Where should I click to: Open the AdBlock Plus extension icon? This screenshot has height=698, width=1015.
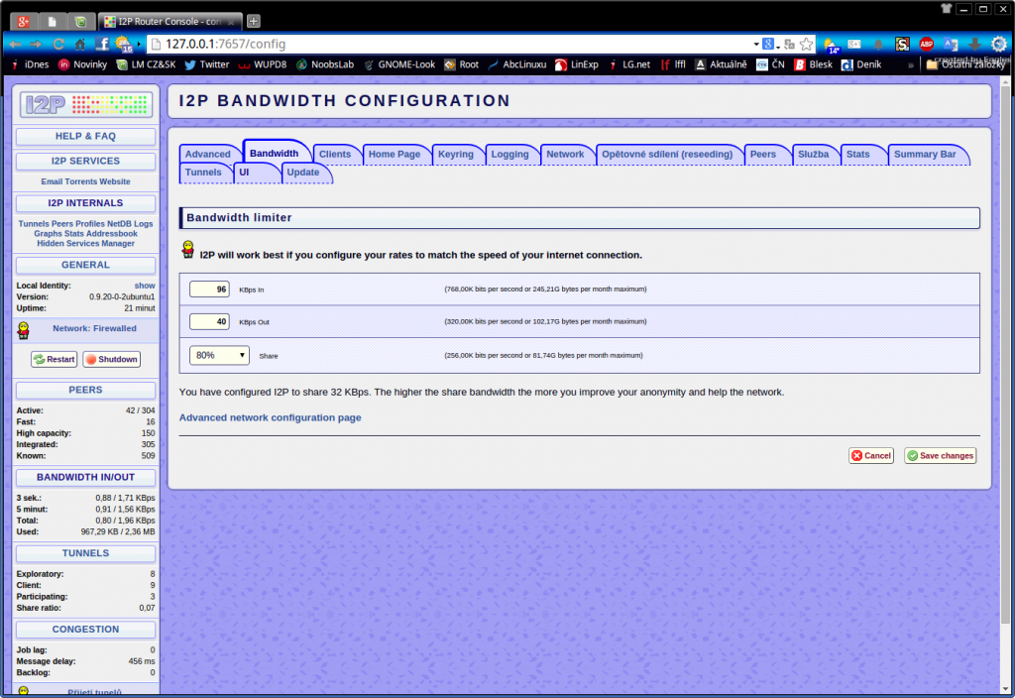927,44
